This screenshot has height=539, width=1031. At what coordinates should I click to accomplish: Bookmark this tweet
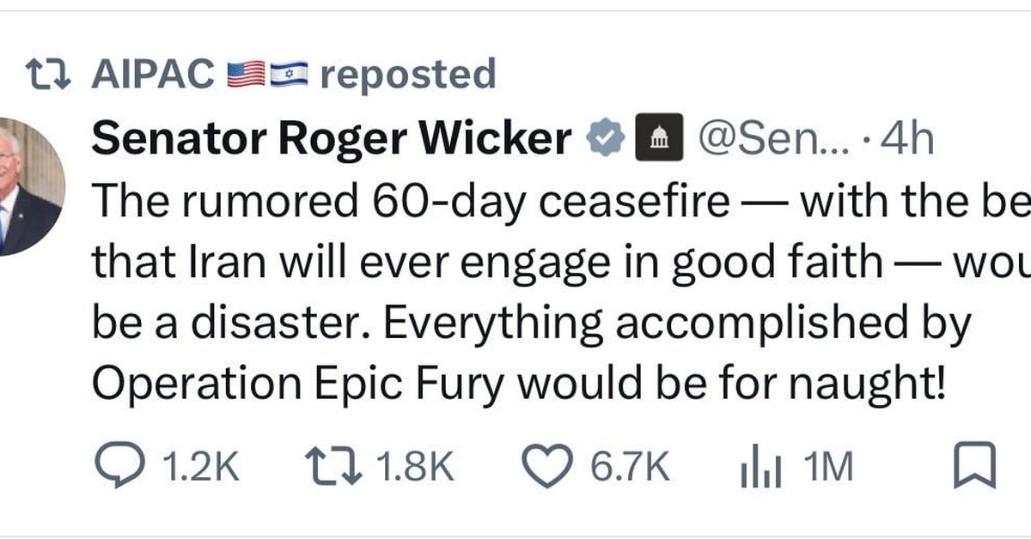975,468
